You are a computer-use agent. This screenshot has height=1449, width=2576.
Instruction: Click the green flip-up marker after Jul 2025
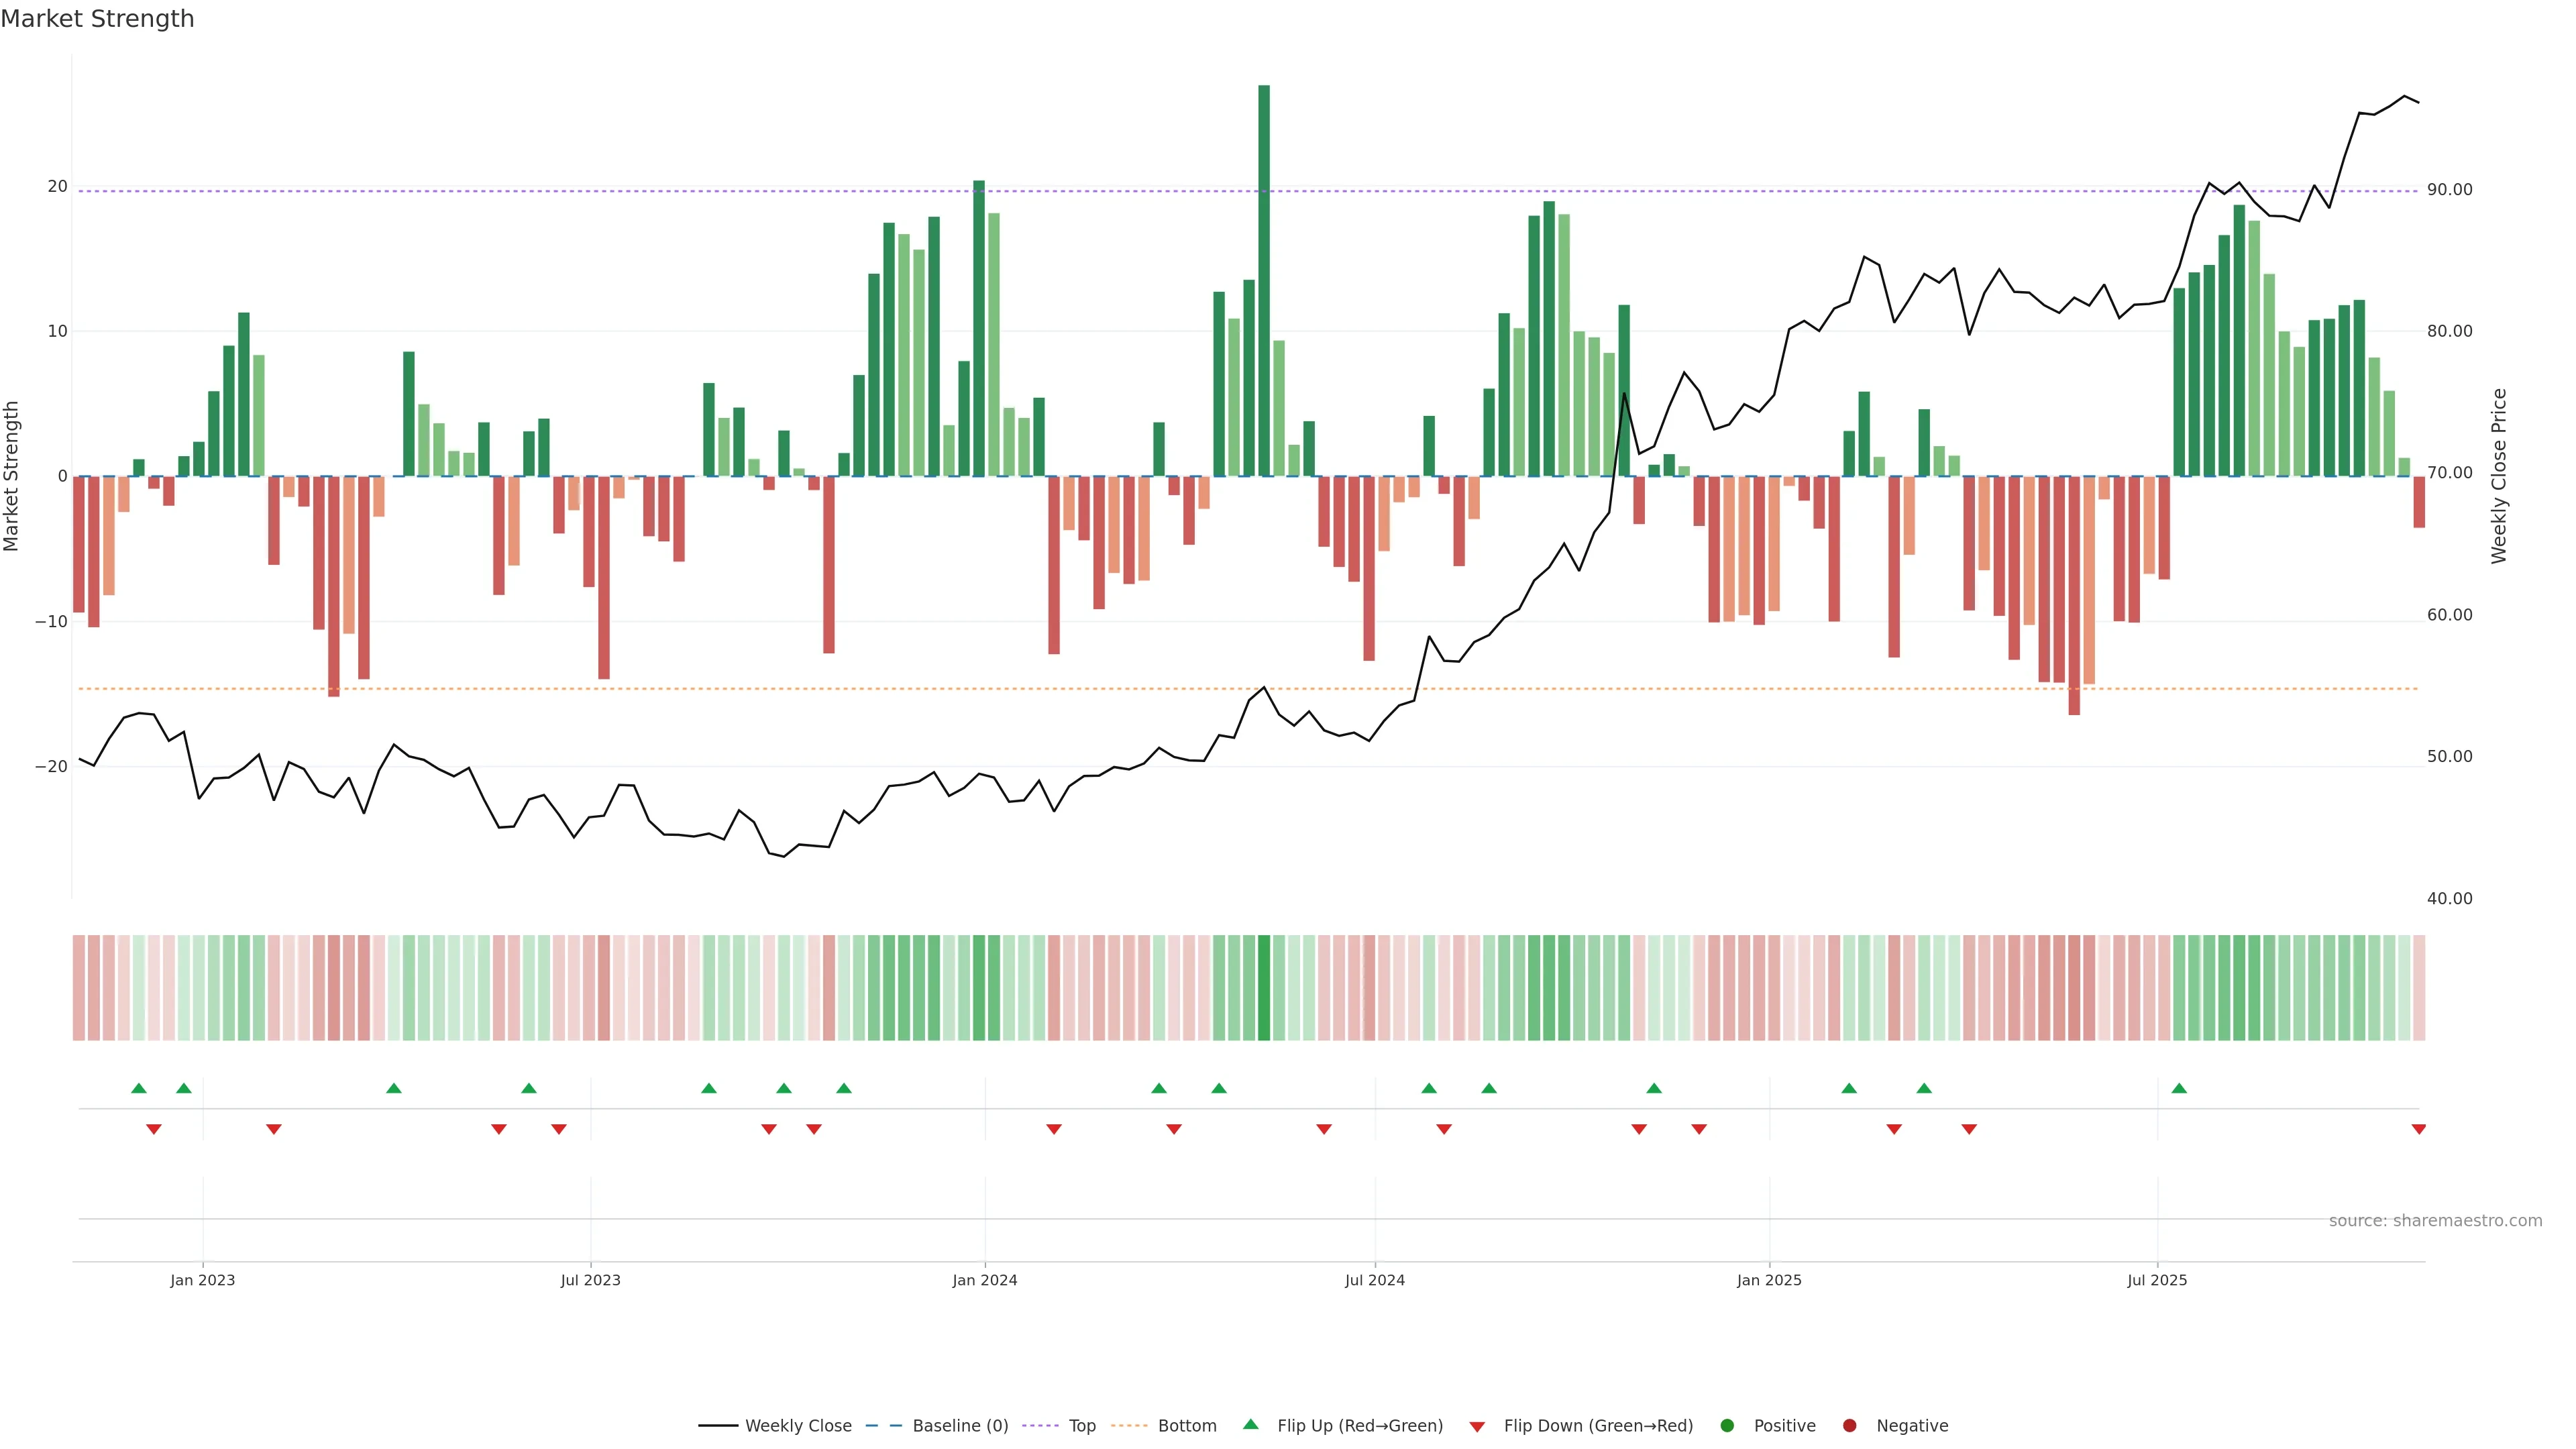[x=2179, y=1088]
